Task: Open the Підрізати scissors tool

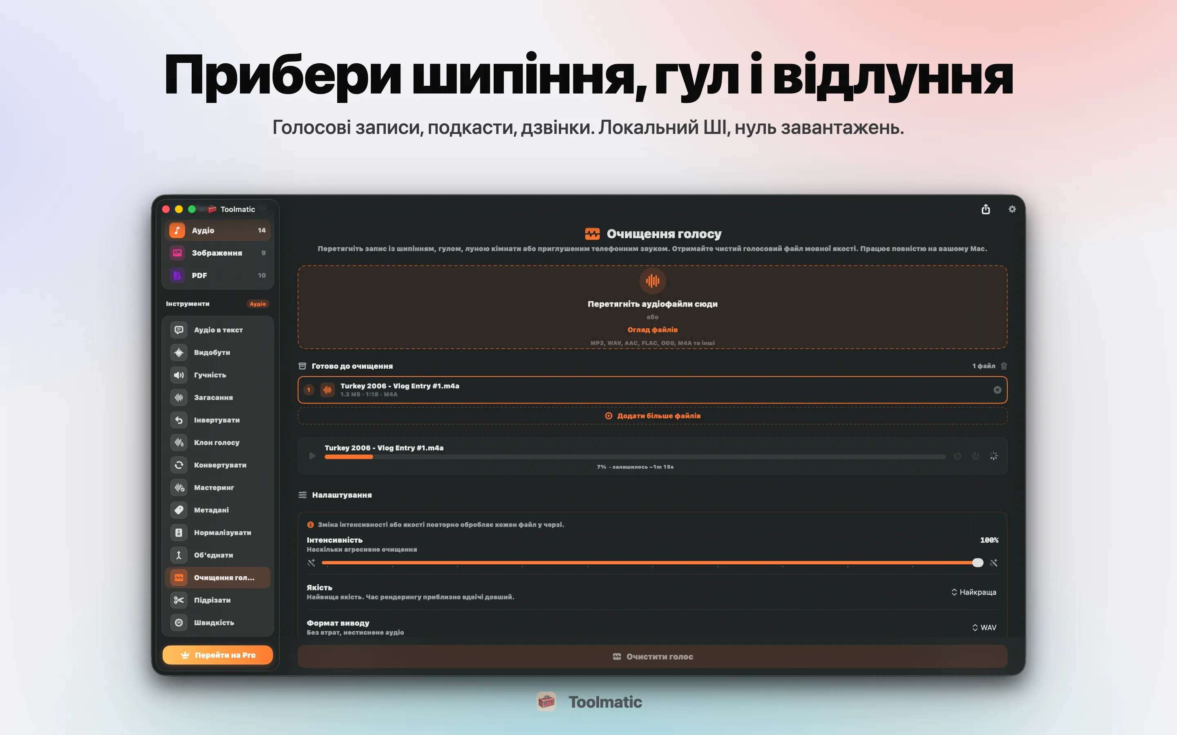Action: [x=217, y=600]
